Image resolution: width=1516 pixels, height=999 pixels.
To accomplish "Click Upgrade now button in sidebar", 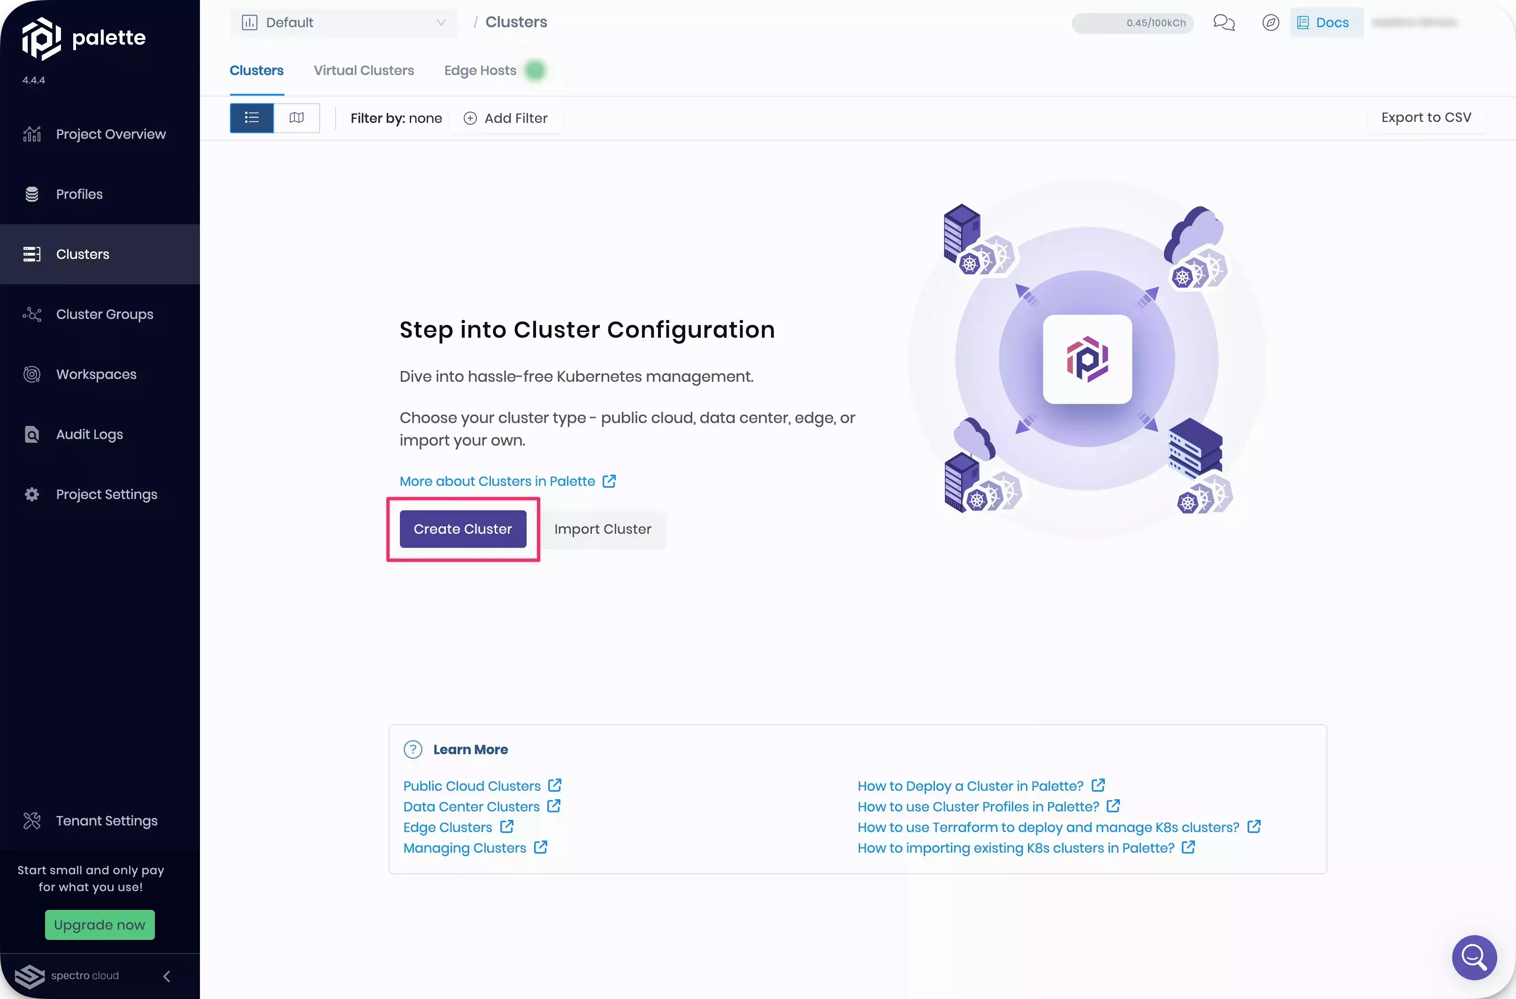I will [100, 924].
